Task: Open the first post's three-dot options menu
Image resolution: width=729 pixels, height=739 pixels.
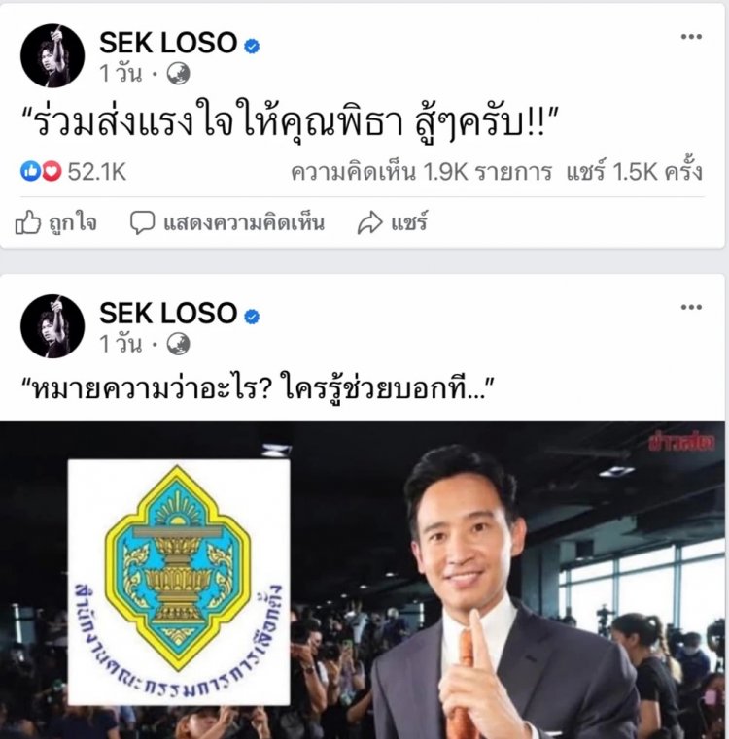Action: (x=691, y=37)
